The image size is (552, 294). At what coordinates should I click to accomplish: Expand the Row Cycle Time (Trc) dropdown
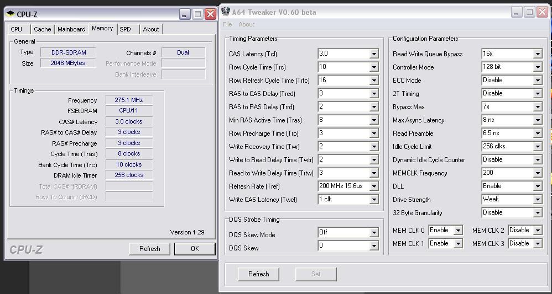coord(374,67)
